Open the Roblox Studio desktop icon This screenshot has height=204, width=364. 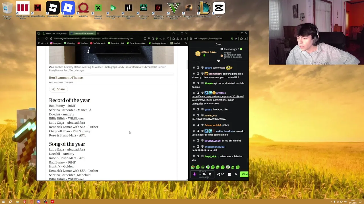click(x=53, y=10)
